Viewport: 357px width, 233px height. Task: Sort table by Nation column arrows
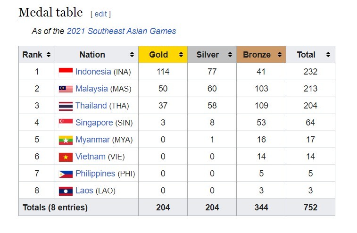point(132,54)
